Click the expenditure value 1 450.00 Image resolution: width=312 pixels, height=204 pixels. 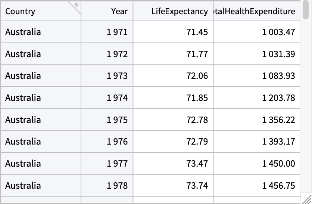click(278, 164)
